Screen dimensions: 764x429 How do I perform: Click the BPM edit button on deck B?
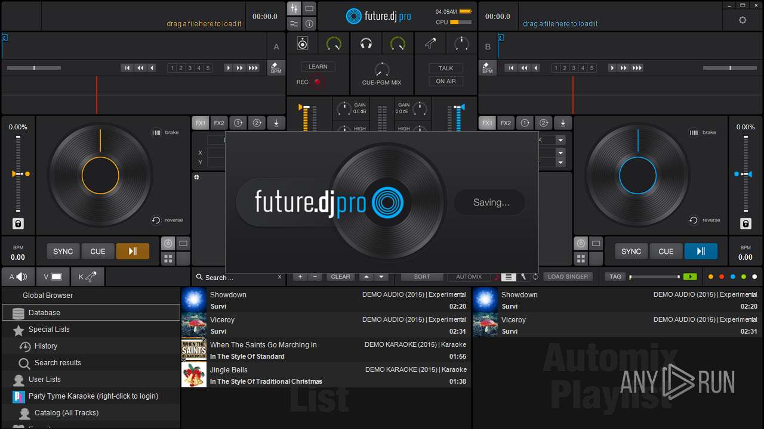[488, 67]
